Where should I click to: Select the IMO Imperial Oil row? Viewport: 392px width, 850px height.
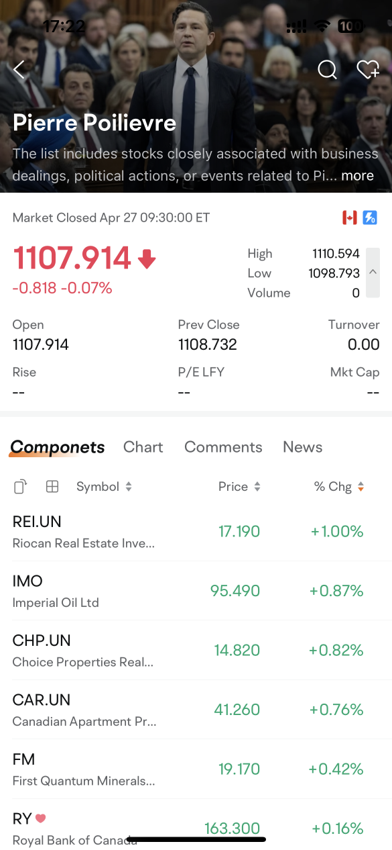pos(196,591)
